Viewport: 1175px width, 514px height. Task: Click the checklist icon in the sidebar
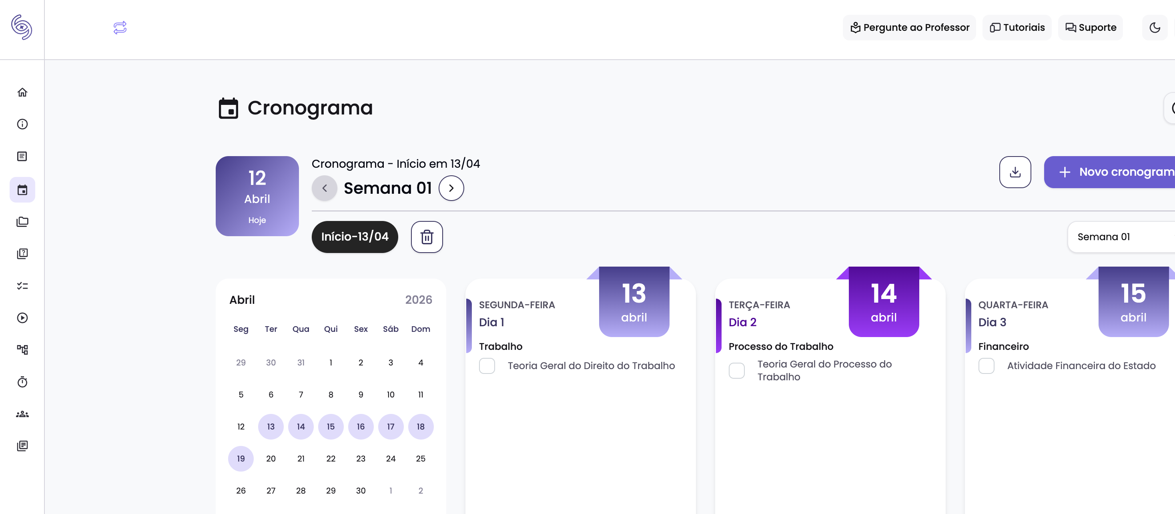22,286
